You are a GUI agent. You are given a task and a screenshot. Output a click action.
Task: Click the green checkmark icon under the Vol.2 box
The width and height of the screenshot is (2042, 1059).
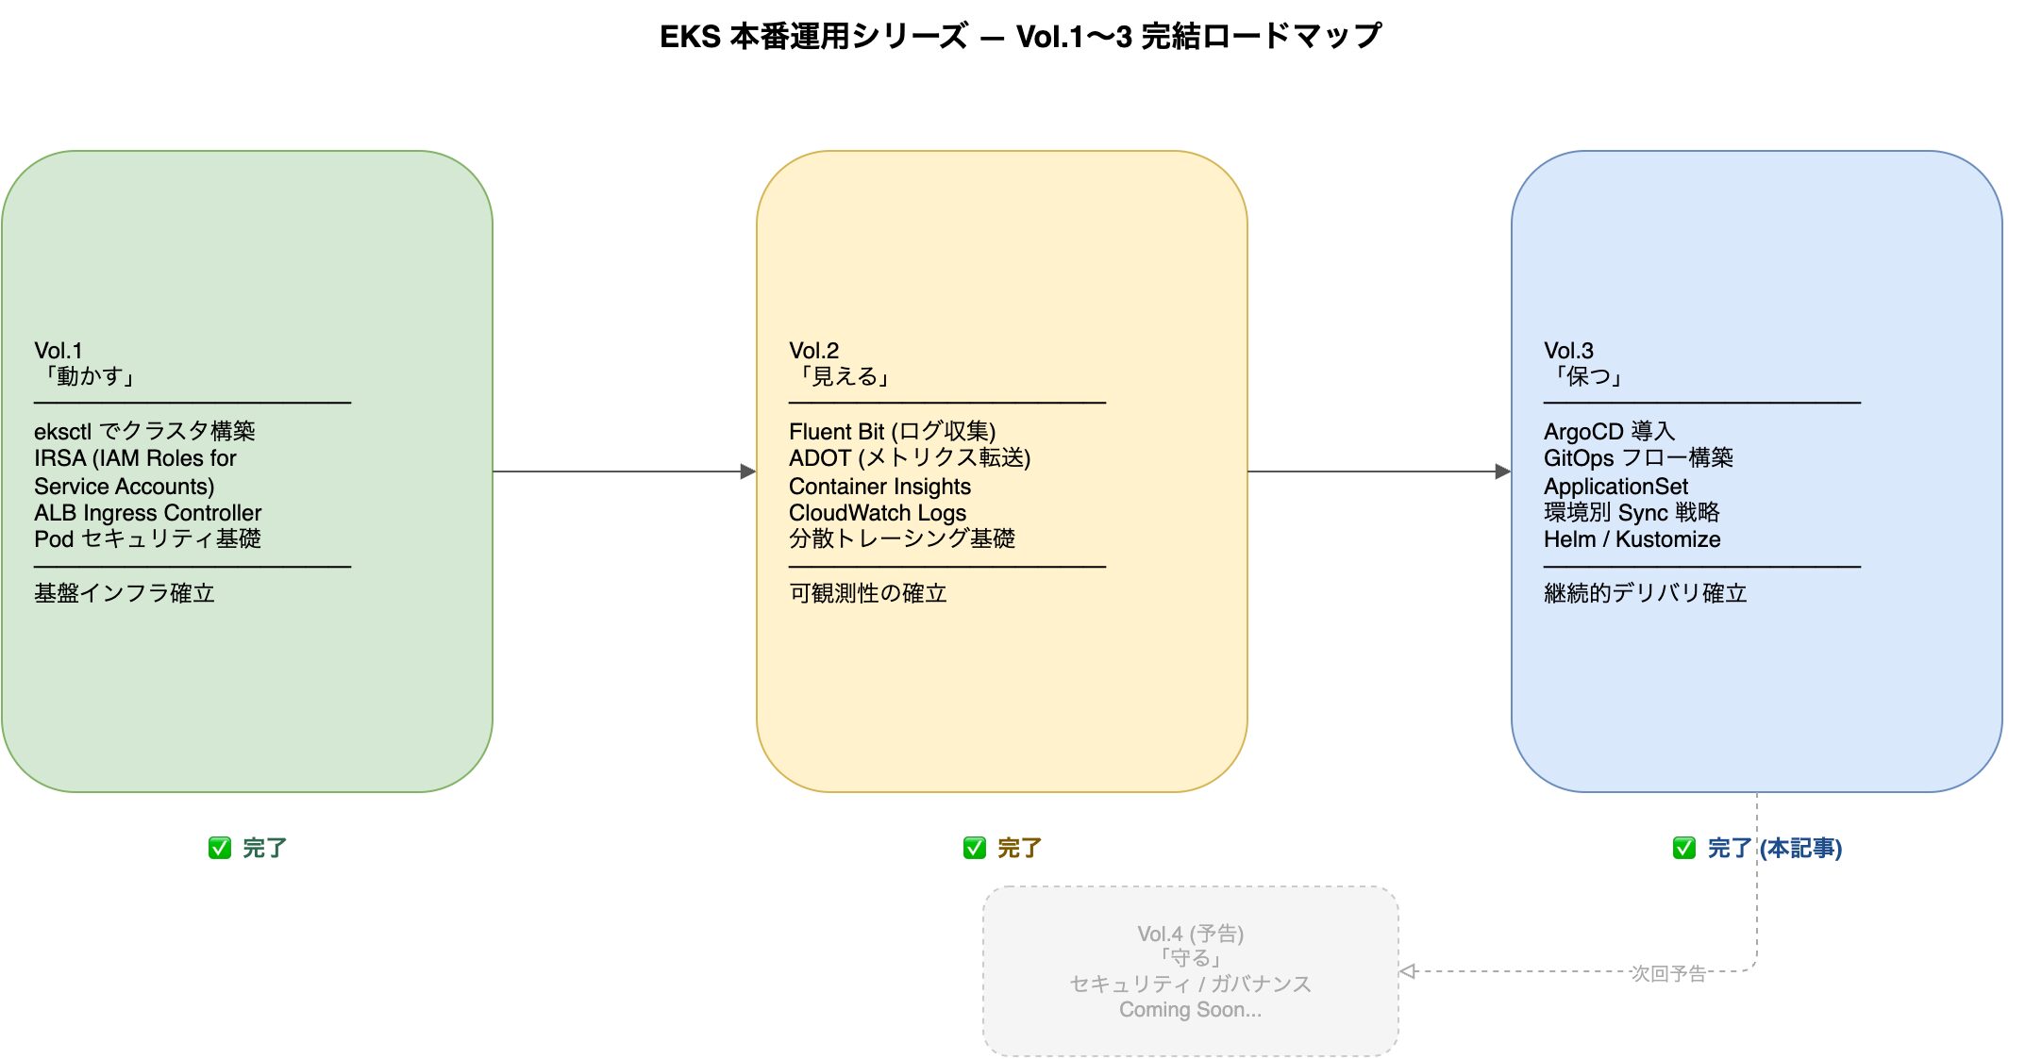975,848
